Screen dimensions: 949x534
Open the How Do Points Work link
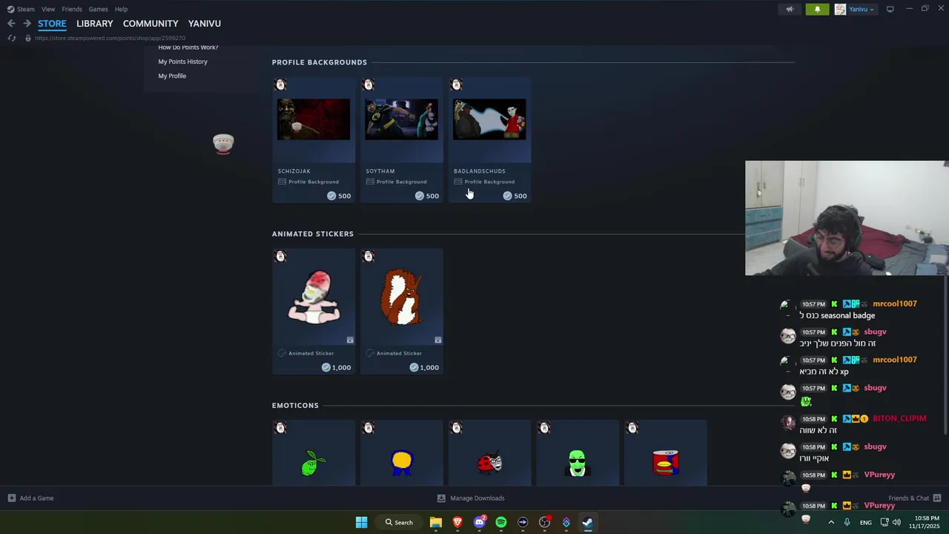[188, 47]
